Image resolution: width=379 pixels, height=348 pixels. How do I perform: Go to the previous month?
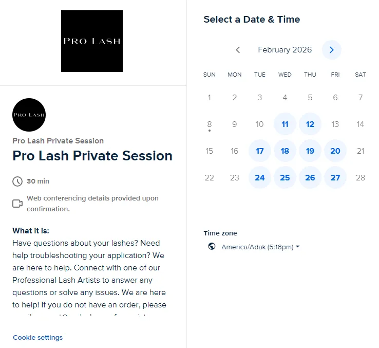238,50
